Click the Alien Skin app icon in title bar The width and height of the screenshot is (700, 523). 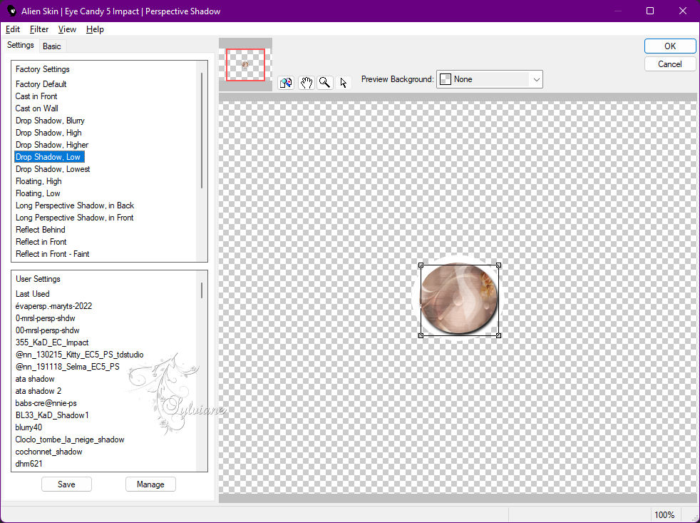[11, 11]
